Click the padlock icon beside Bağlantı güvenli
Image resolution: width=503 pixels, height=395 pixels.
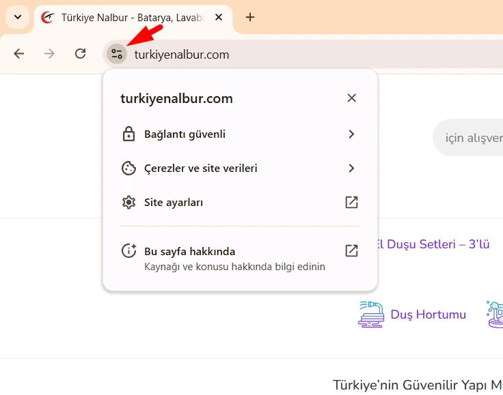point(128,134)
